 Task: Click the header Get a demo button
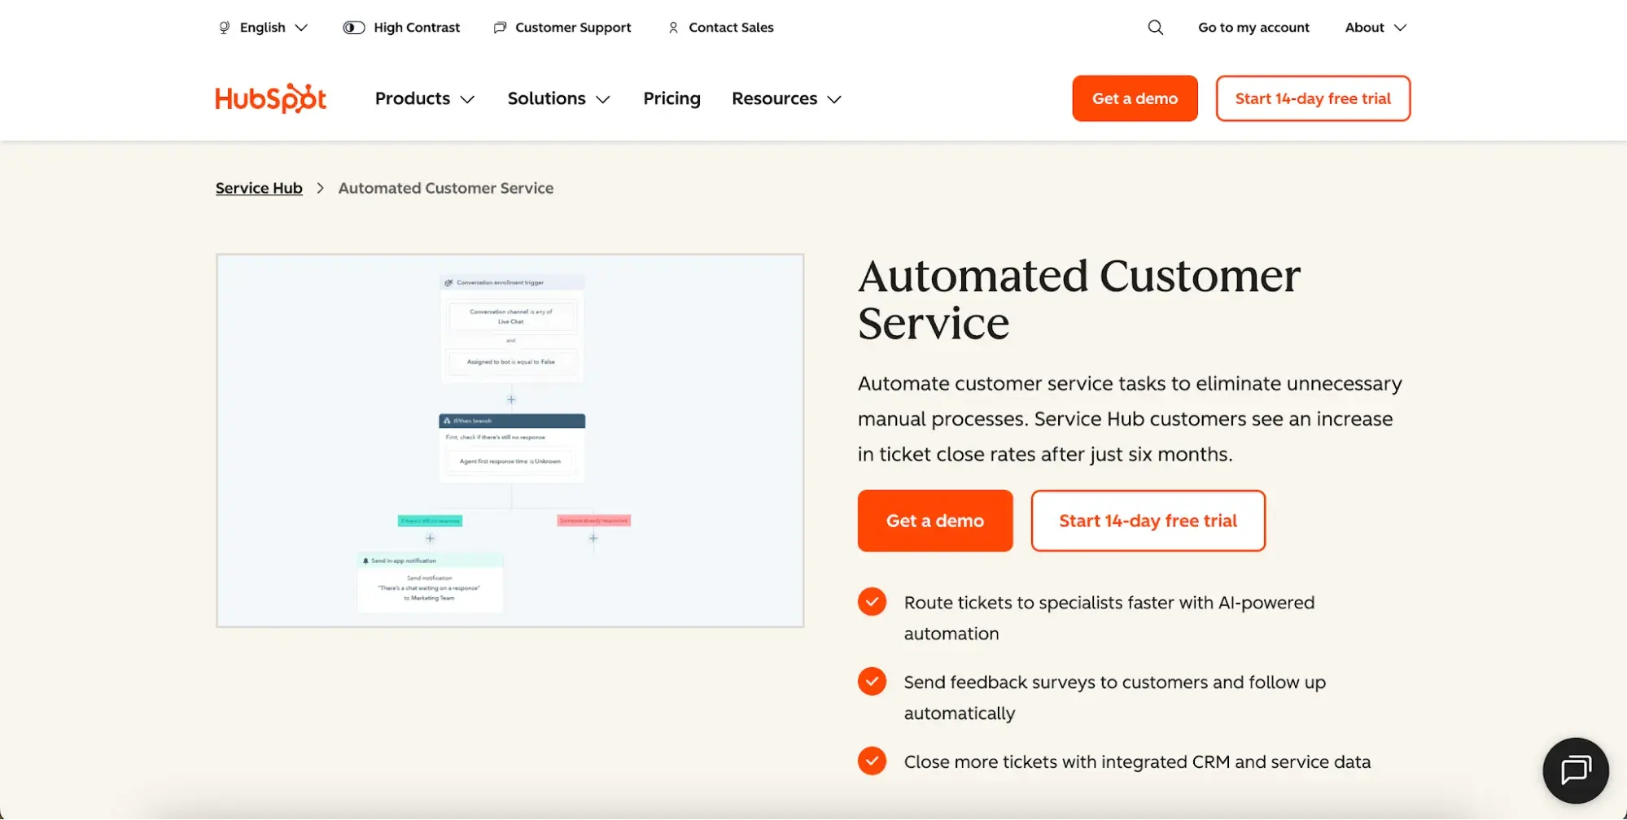(x=1135, y=98)
